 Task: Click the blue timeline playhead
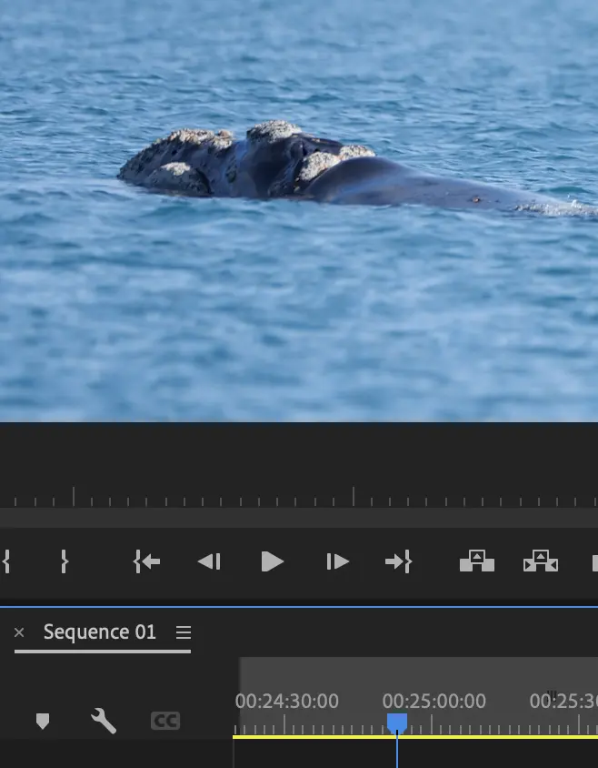397,723
